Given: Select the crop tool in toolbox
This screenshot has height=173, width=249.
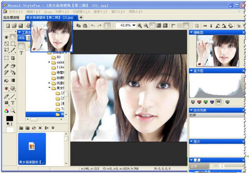Looking at the screenshot, I should point(13,58).
